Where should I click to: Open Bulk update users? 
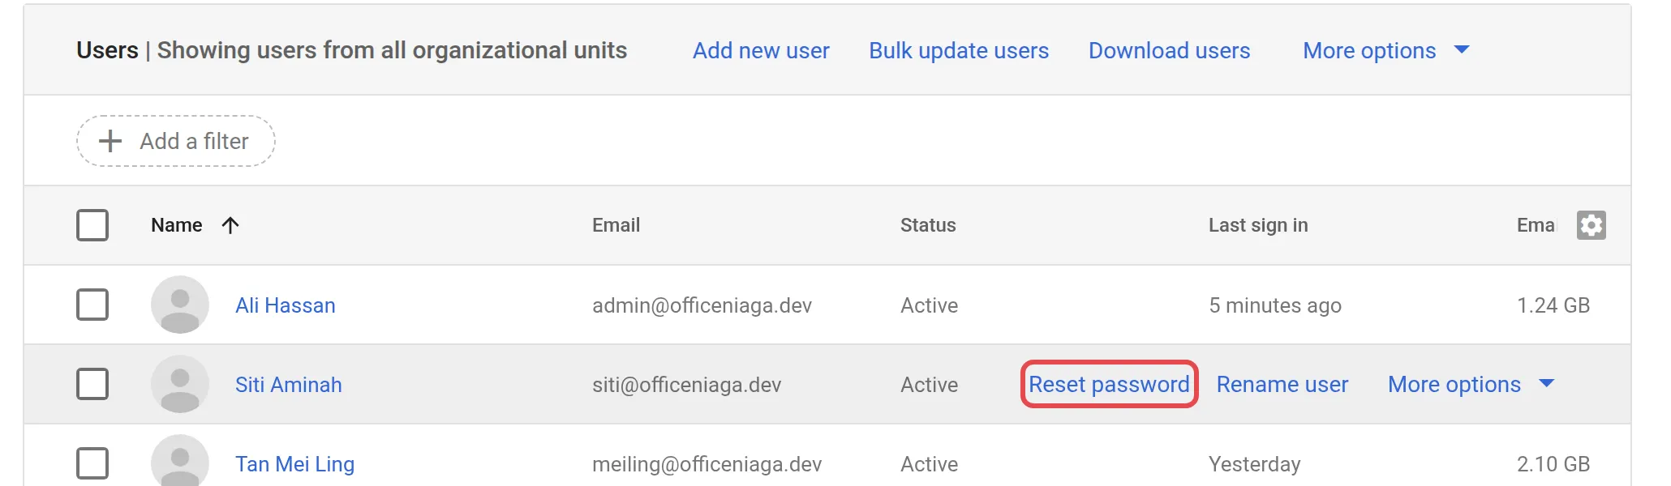[x=959, y=50]
